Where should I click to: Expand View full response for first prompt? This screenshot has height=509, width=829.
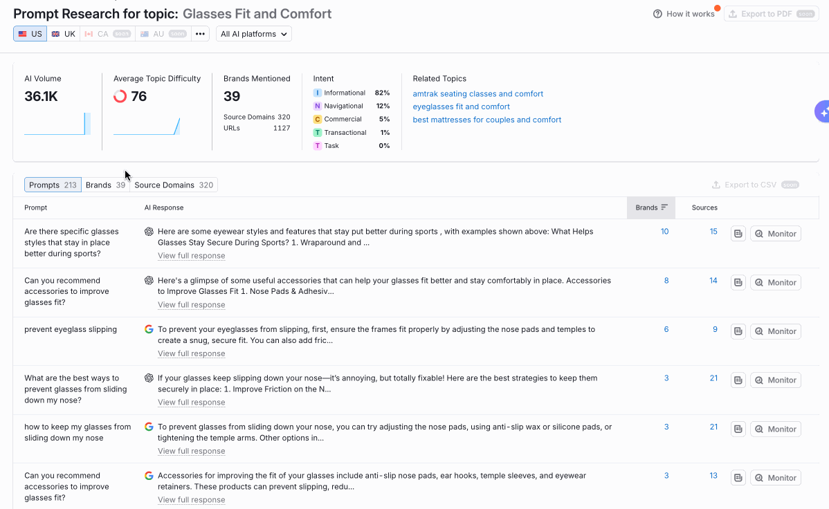point(191,256)
